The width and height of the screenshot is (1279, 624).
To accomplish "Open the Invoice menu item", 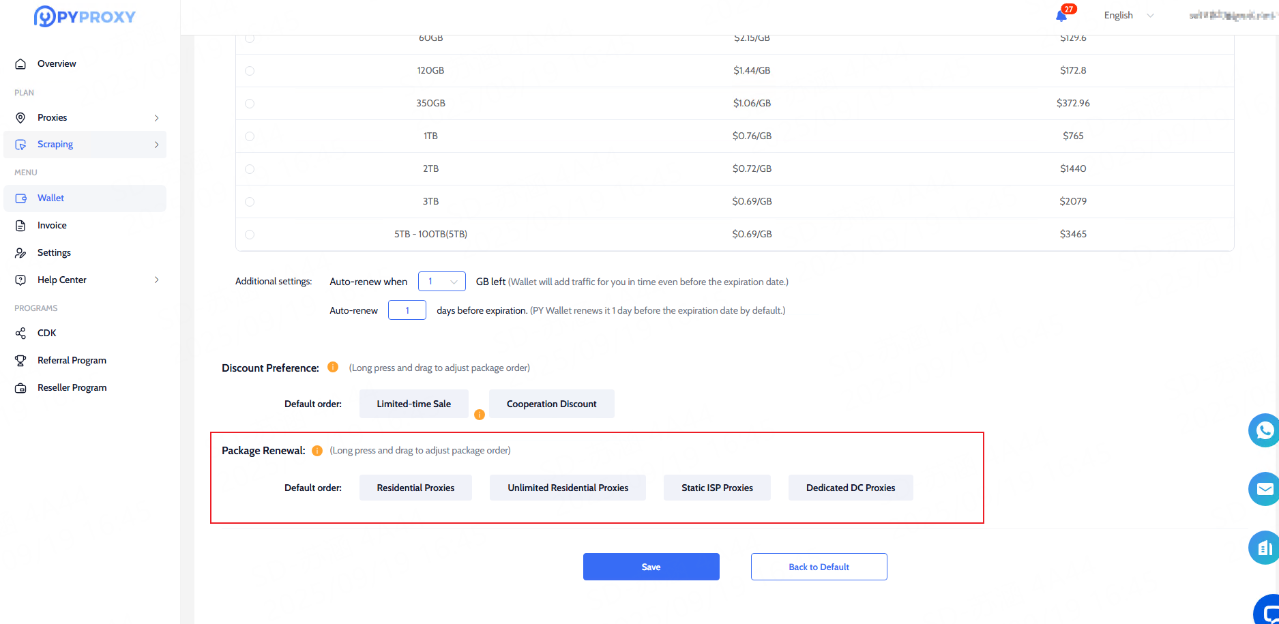I will [52, 225].
